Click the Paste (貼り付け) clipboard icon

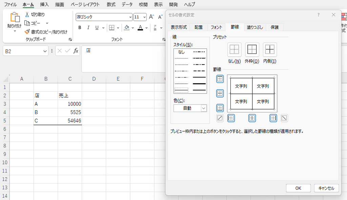coord(15,17)
